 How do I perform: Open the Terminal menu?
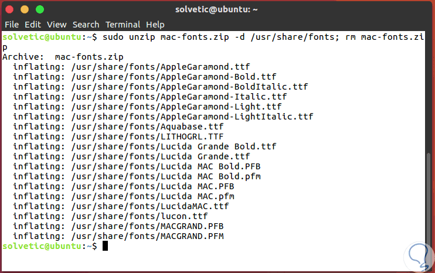point(123,25)
